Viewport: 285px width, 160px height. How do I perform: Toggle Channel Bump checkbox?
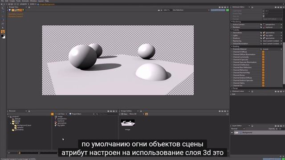[x=263, y=75]
